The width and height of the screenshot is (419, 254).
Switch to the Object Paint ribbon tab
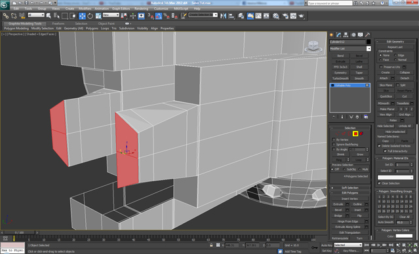pyautogui.click(x=106, y=24)
